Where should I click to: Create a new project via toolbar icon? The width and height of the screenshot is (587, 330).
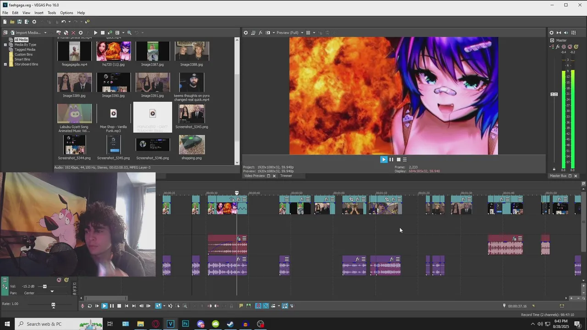[x=5, y=22]
